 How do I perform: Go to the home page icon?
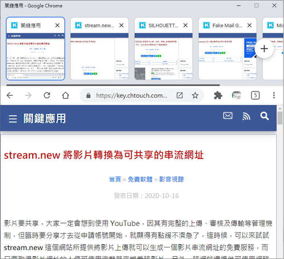(65, 95)
